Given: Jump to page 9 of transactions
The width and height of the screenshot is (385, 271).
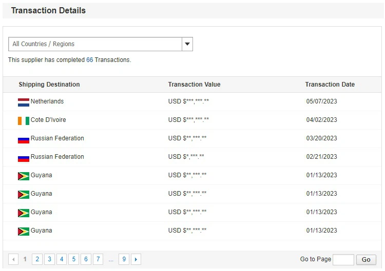Looking at the screenshot, I should pyautogui.click(x=124, y=259).
